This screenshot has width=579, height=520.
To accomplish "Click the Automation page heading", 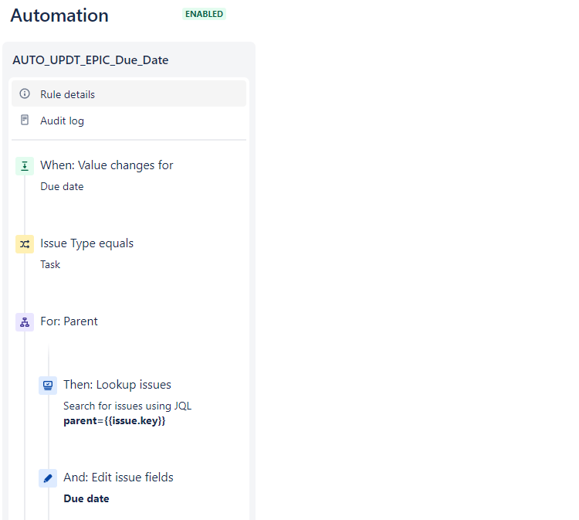I will [59, 15].
